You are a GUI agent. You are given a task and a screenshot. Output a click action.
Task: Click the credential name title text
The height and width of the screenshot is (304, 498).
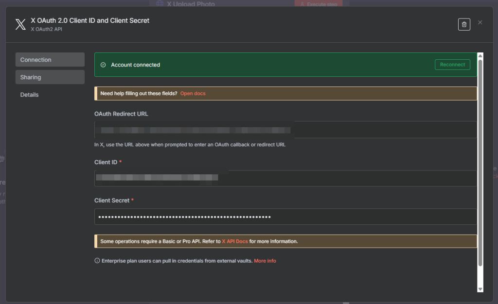click(90, 20)
